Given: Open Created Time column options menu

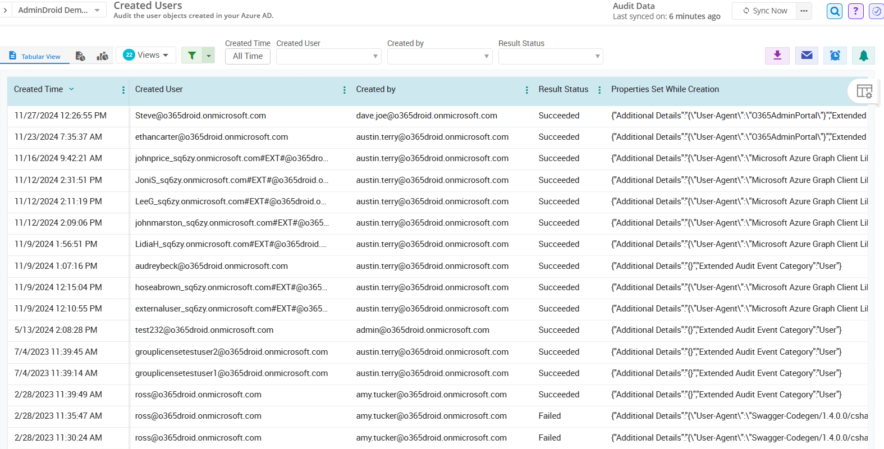Looking at the screenshot, I should click(x=123, y=90).
